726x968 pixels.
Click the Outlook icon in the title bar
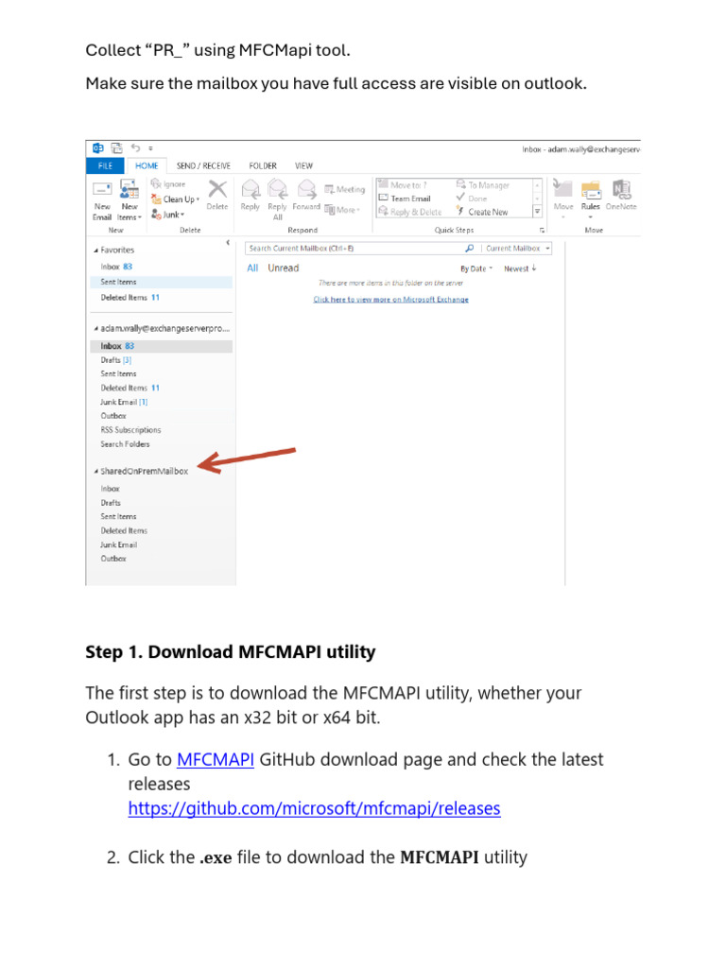click(97, 148)
